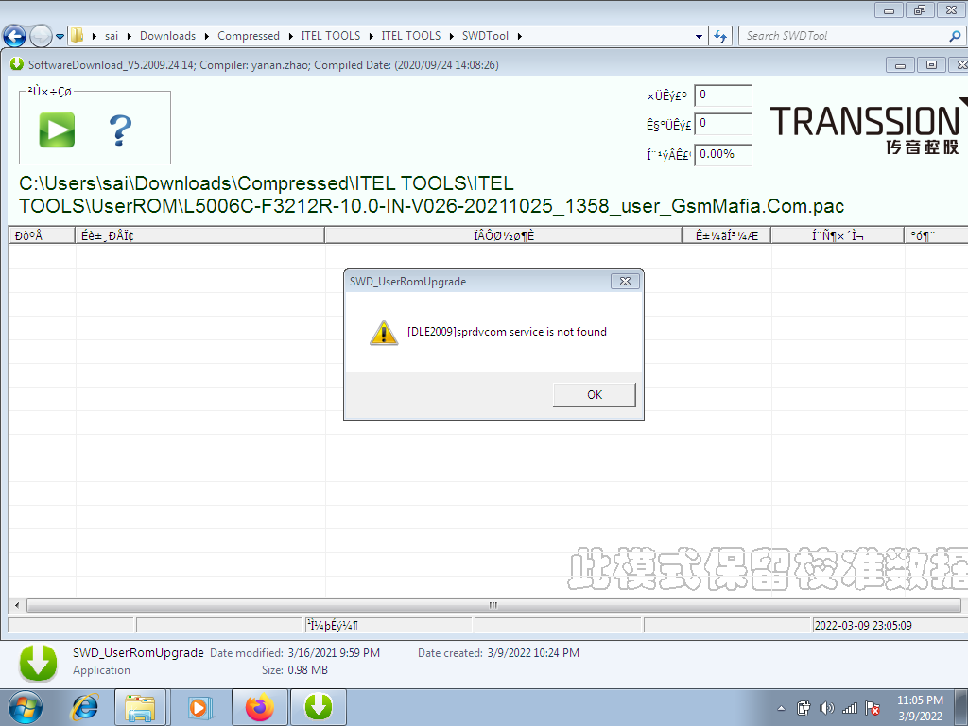Open Action Center flag tray icon

[x=873, y=708]
